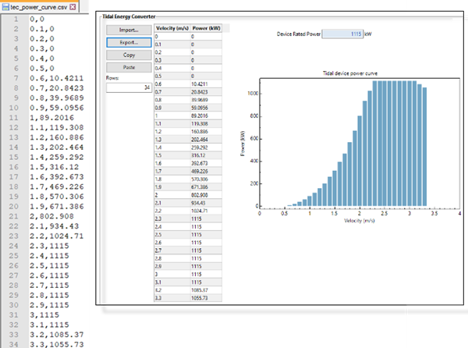Image resolution: width=468 pixels, height=348 pixels.
Task: Select the Velocity (m/s) column header
Action: 172,27
